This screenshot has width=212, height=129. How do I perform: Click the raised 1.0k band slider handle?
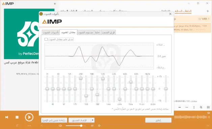pyautogui.click(x=103, y=79)
